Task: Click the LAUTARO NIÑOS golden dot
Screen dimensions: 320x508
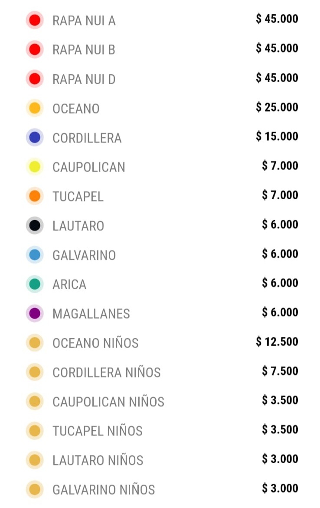Action: point(35,460)
